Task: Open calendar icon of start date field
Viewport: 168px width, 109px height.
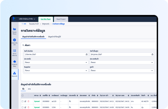Action: pos(87,54)
